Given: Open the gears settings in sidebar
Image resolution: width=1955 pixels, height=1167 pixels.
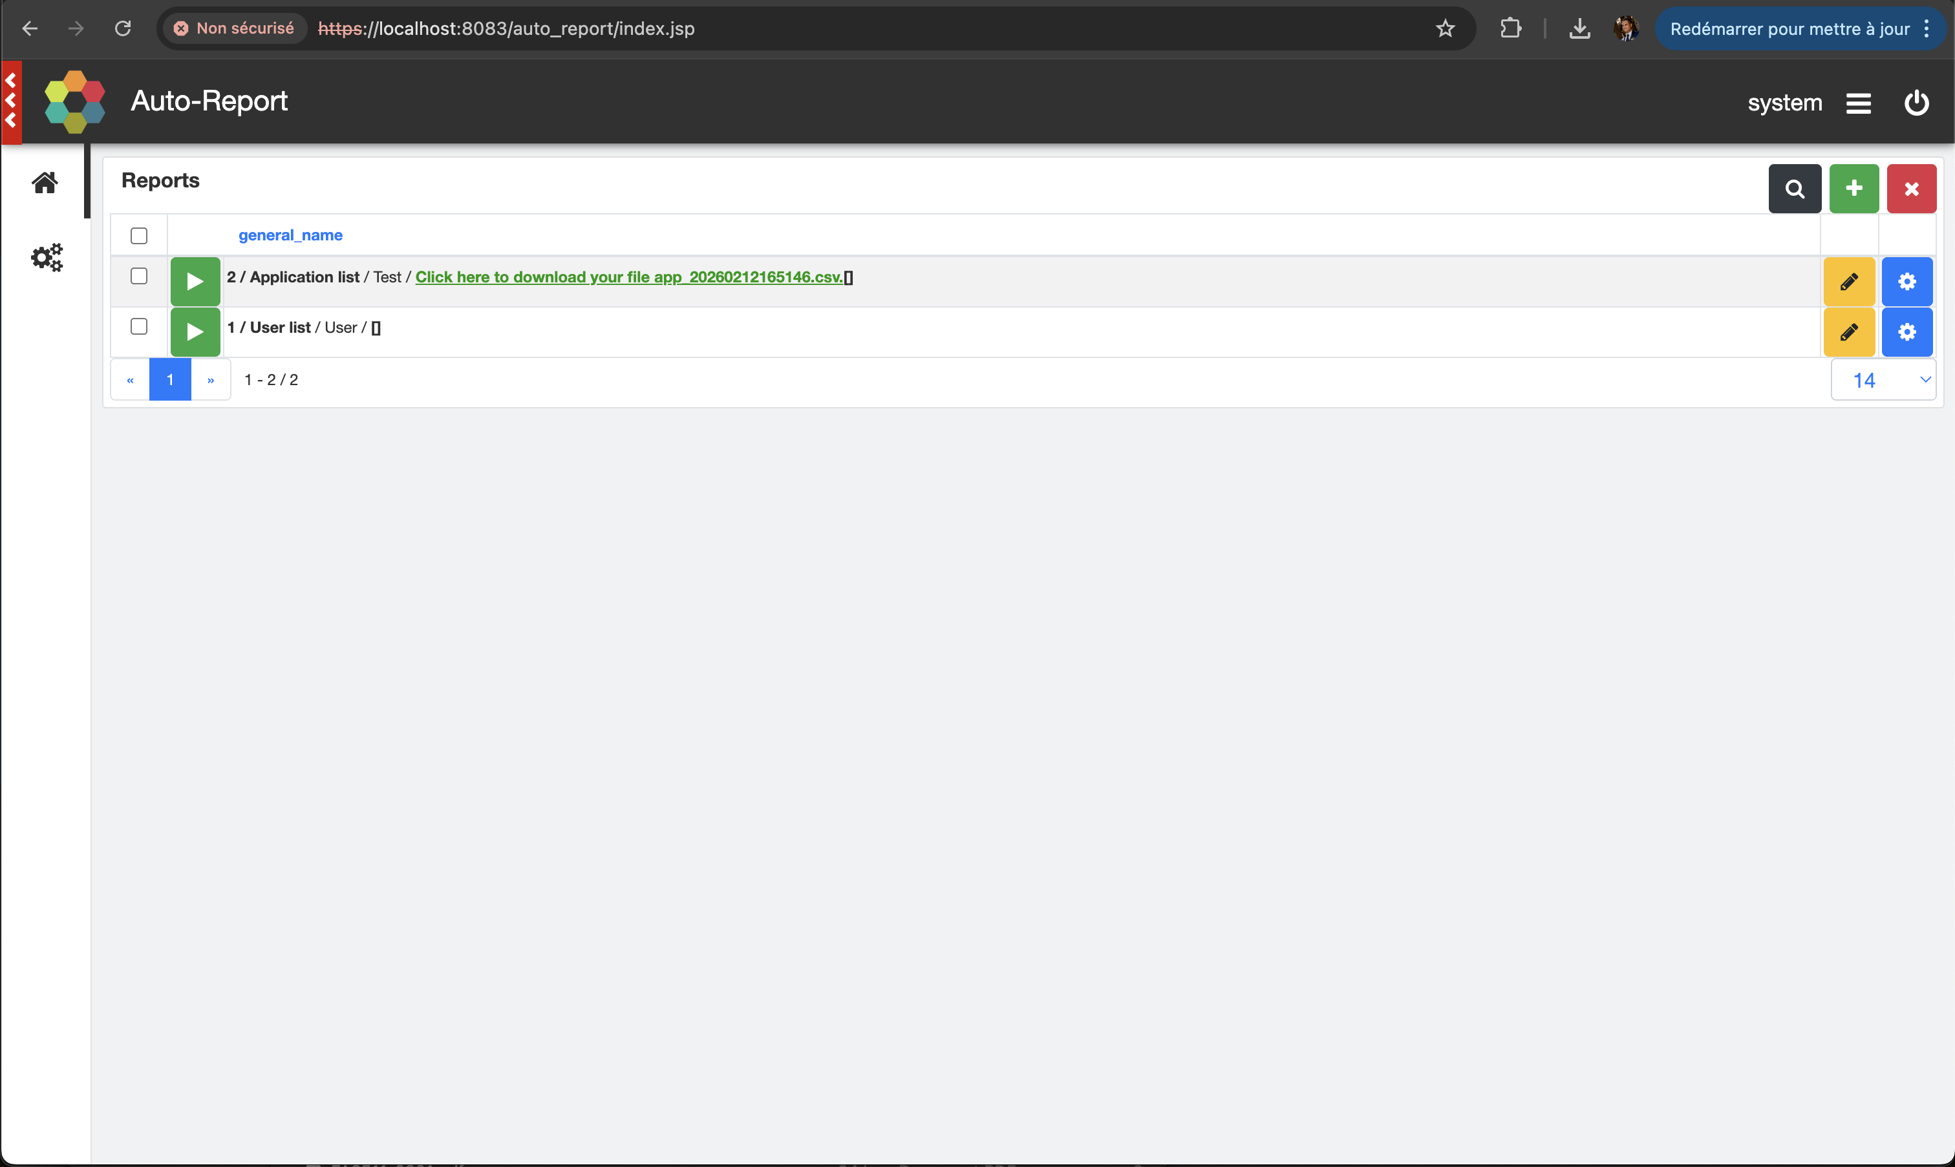Looking at the screenshot, I should [47, 257].
